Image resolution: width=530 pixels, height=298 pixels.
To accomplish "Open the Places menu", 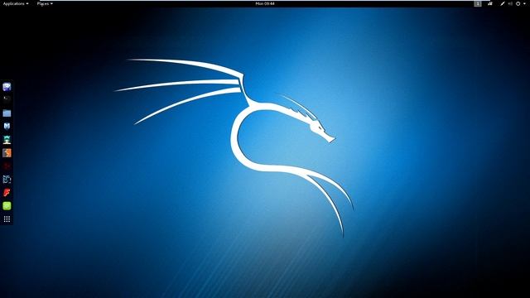I will (x=45, y=3).
